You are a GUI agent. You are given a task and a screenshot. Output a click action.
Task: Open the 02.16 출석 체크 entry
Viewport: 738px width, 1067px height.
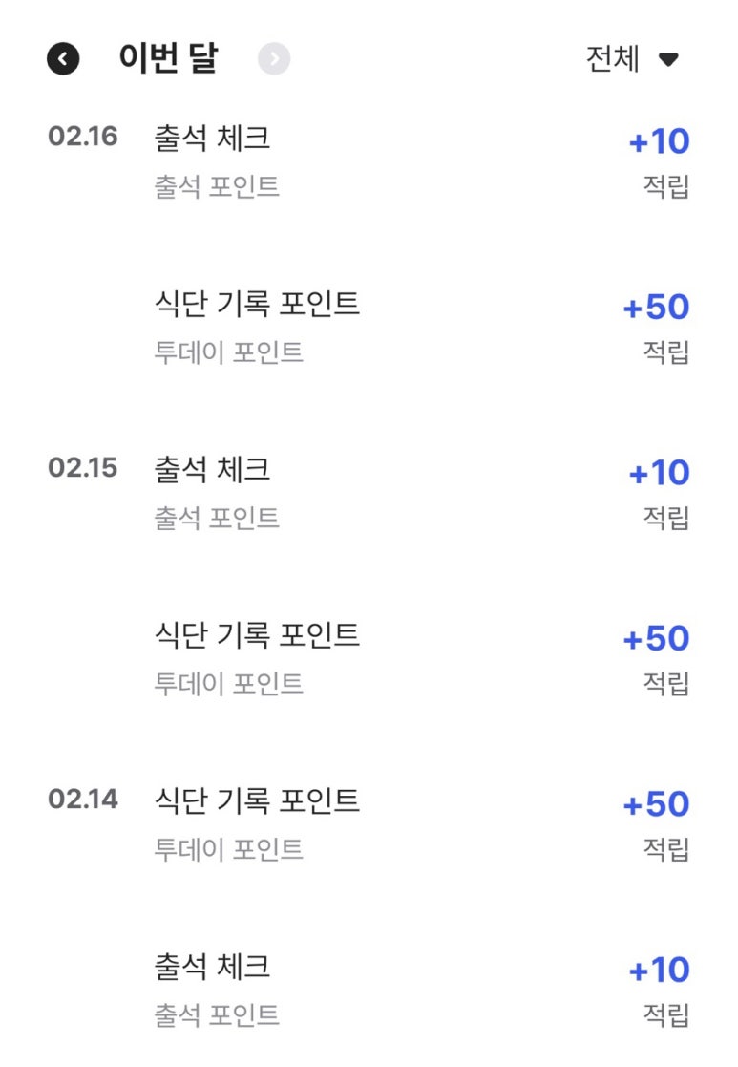(369, 161)
